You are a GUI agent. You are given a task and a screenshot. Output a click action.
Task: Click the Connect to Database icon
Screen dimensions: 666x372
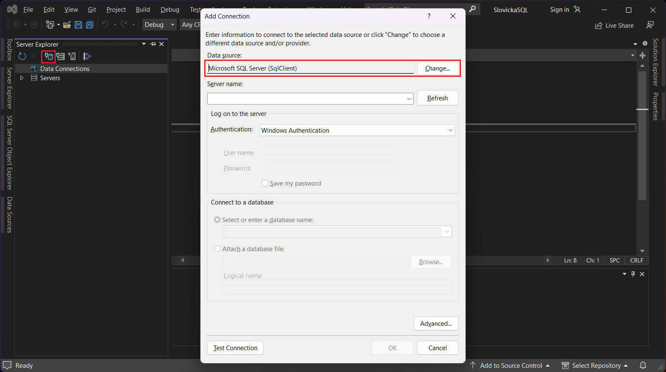click(x=49, y=56)
